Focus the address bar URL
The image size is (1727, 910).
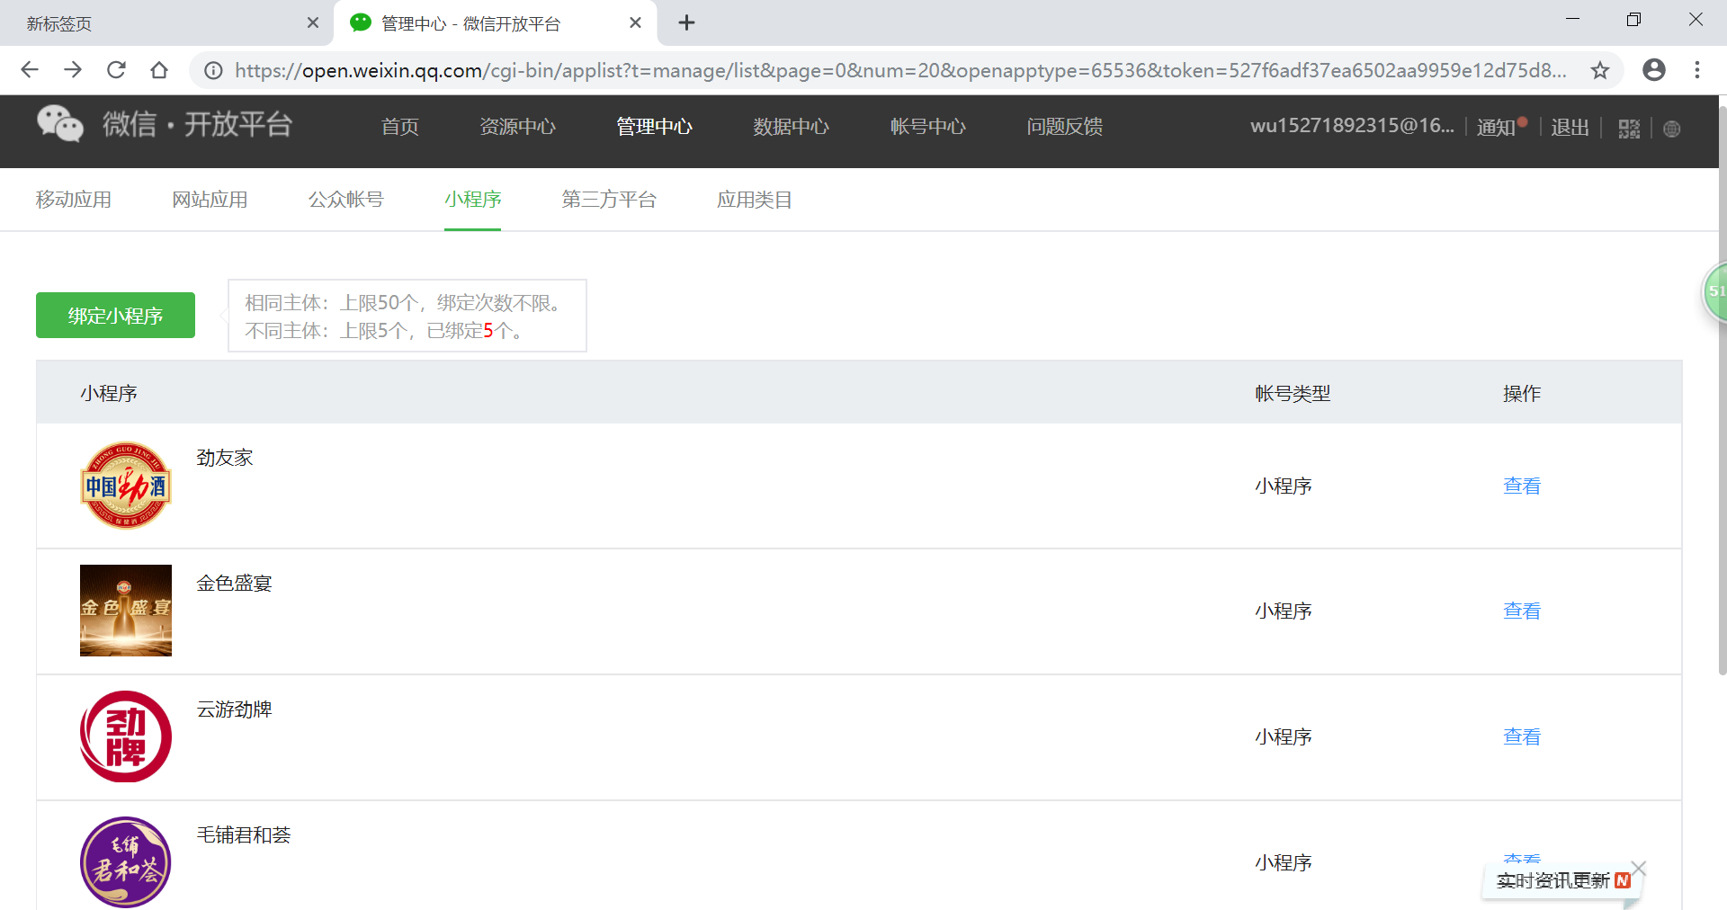pyautogui.click(x=900, y=70)
